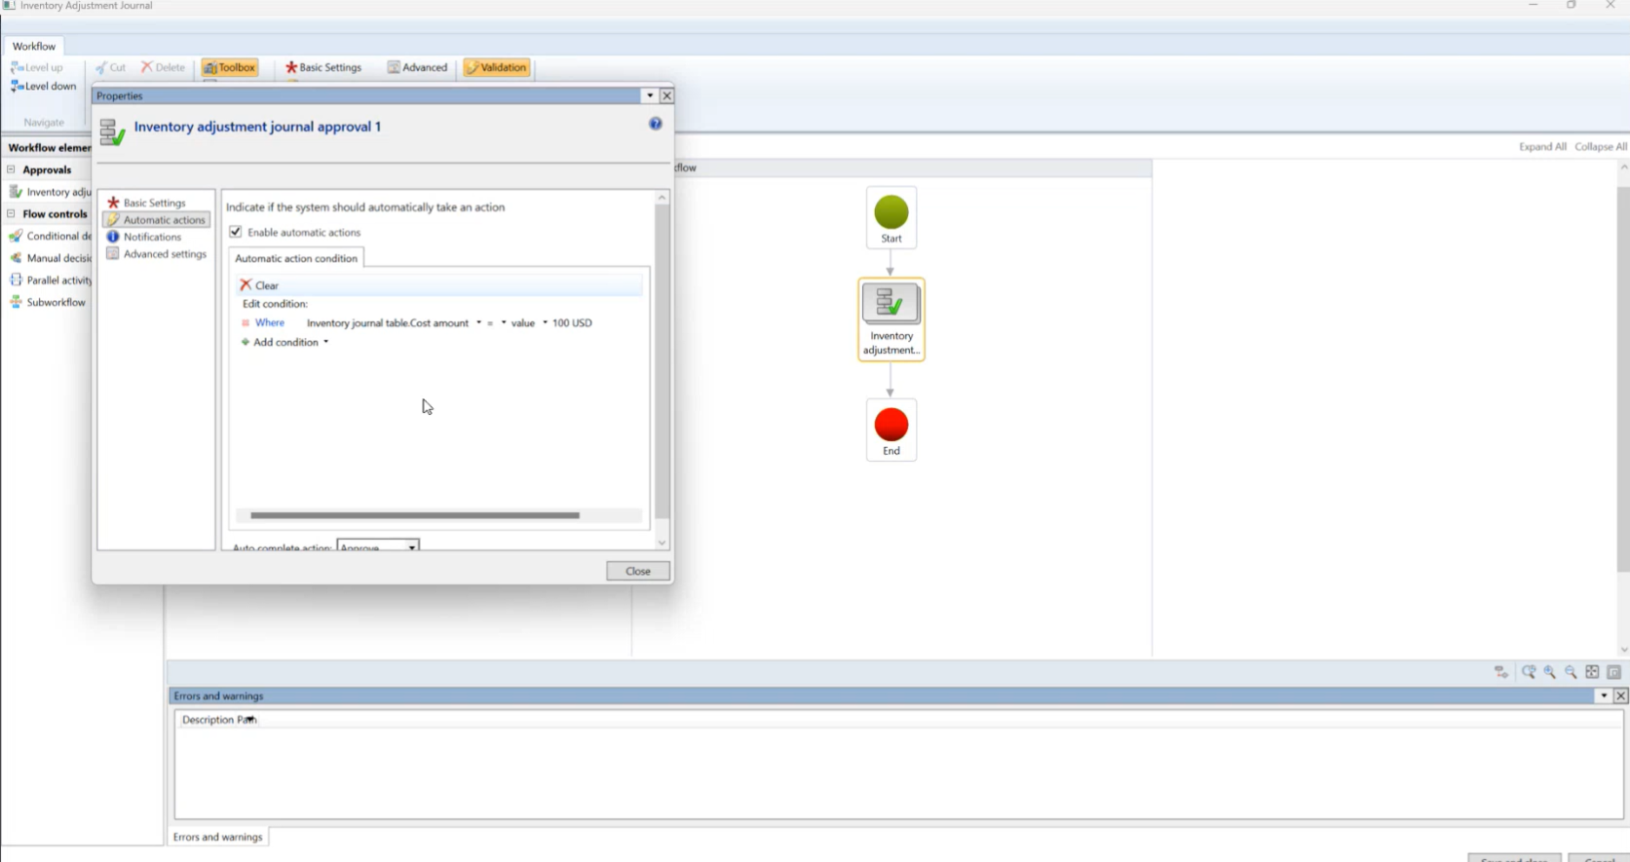
Task: Click the Cut scissors icon
Action: (100, 67)
